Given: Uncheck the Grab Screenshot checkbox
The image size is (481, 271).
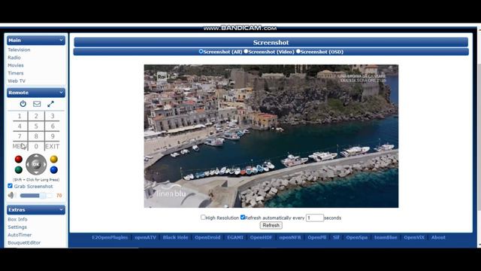Looking at the screenshot, I should click(x=10, y=186).
